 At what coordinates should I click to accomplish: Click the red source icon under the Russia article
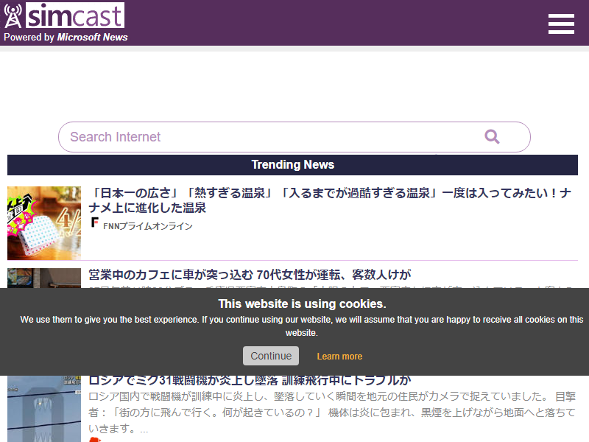tap(94, 440)
